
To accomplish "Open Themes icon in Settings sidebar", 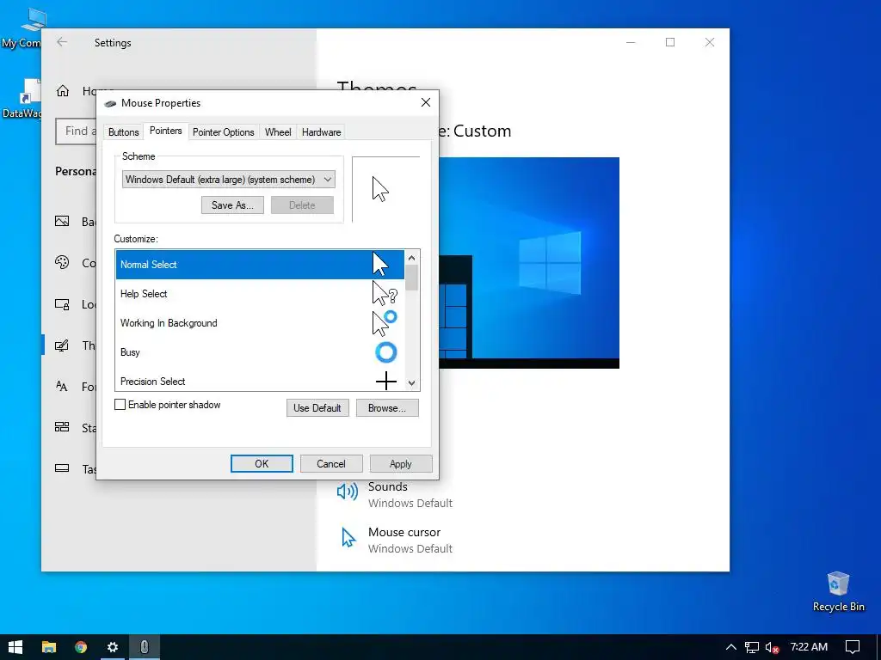I will (x=62, y=345).
